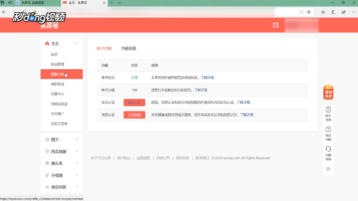The height and width of the screenshot is (201, 358).
Task: Go back with browser back arrow
Action: tap(4, 12)
